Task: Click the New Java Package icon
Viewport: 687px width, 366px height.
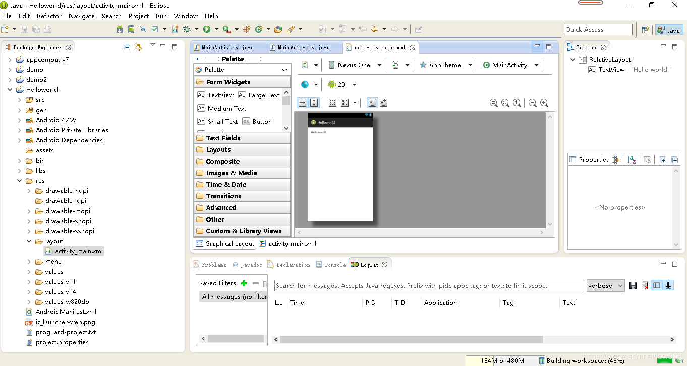Action: click(x=247, y=29)
